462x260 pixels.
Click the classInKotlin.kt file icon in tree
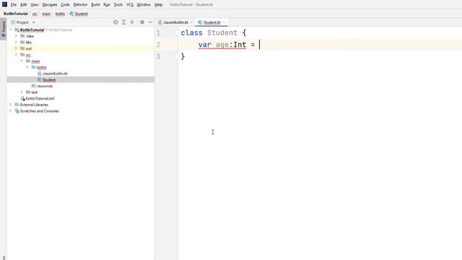click(x=39, y=74)
